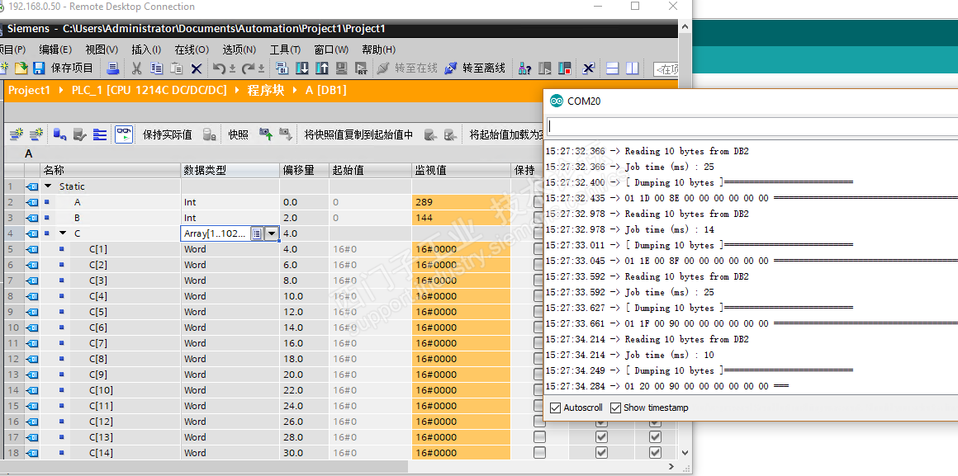
Task: Collapse the C array node
Action: [x=63, y=233]
